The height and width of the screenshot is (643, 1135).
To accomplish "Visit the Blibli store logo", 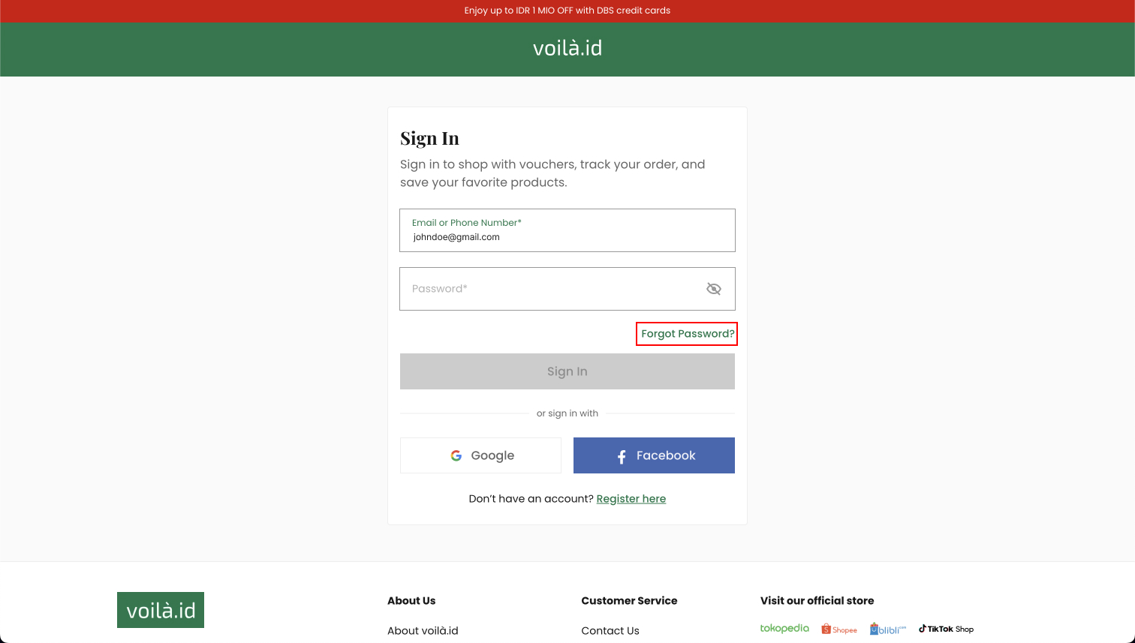I will click(x=888, y=629).
